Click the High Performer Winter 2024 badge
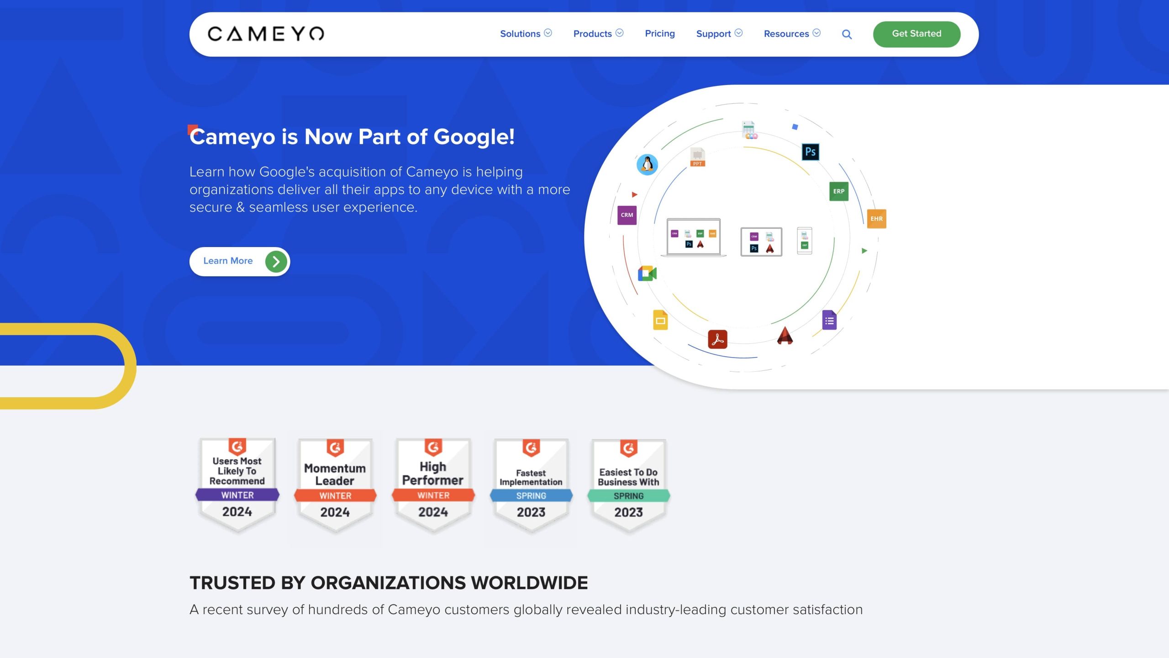 pos(433,485)
